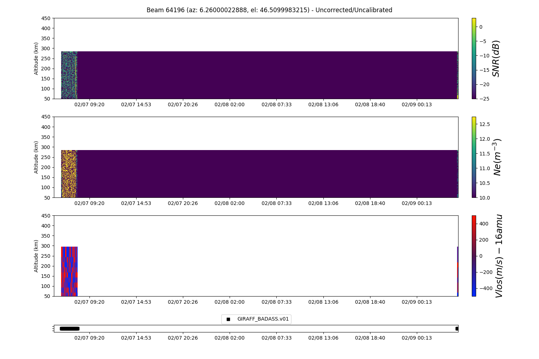
Task: Click the red-blue Vlos data block at left
Action: pyautogui.click(x=69, y=271)
